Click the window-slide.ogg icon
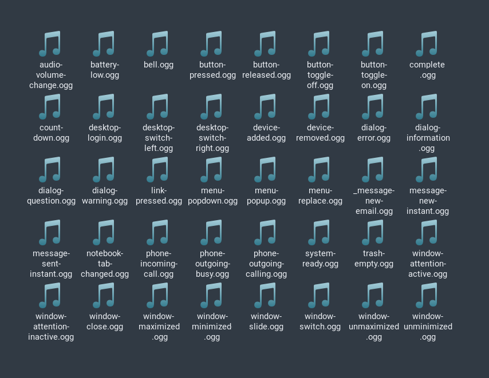This screenshot has width=489, height=378. coord(265,295)
